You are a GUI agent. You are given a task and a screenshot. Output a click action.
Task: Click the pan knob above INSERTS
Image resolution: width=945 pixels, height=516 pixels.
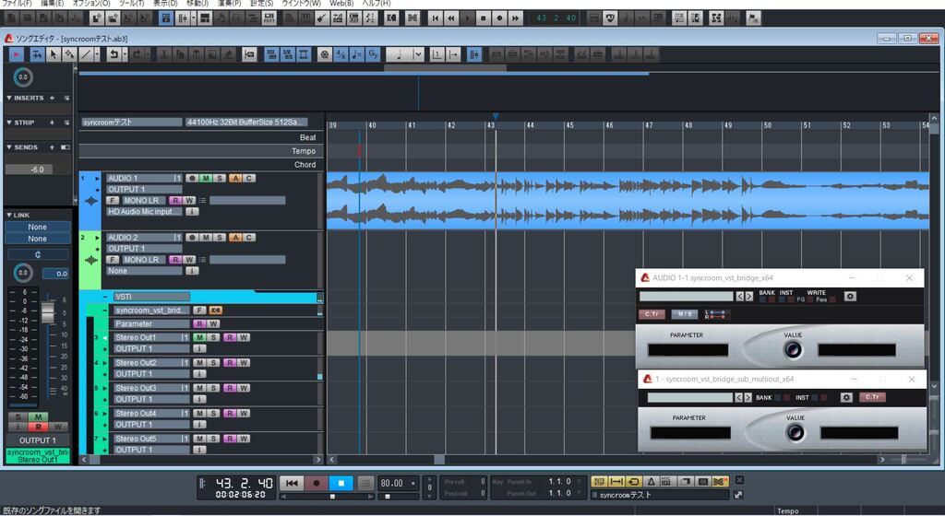pyautogui.click(x=22, y=77)
